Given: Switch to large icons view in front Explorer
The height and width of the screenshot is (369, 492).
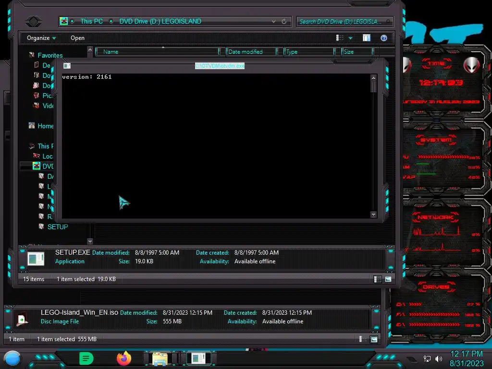Looking at the screenshot, I should pyautogui.click(x=388, y=279).
